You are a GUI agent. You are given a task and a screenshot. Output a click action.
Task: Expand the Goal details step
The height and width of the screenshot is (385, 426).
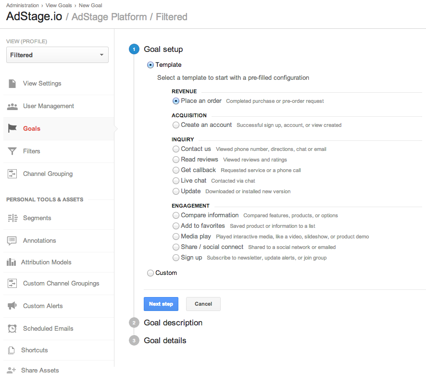pyautogui.click(x=165, y=340)
